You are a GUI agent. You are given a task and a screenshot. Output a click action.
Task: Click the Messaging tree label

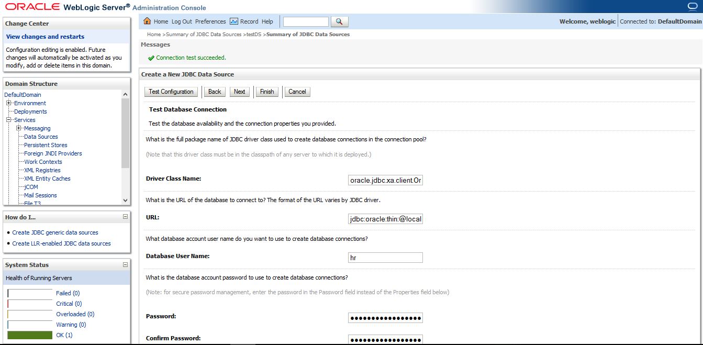tap(37, 128)
